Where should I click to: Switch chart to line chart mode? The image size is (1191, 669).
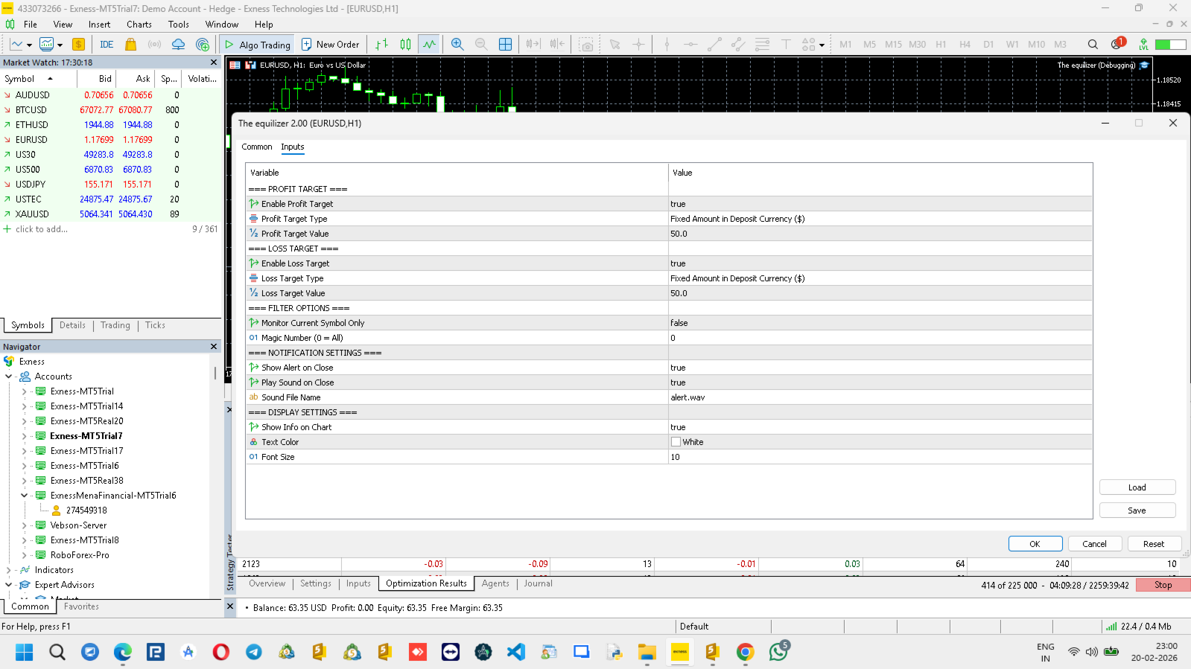pyautogui.click(x=429, y=45)
